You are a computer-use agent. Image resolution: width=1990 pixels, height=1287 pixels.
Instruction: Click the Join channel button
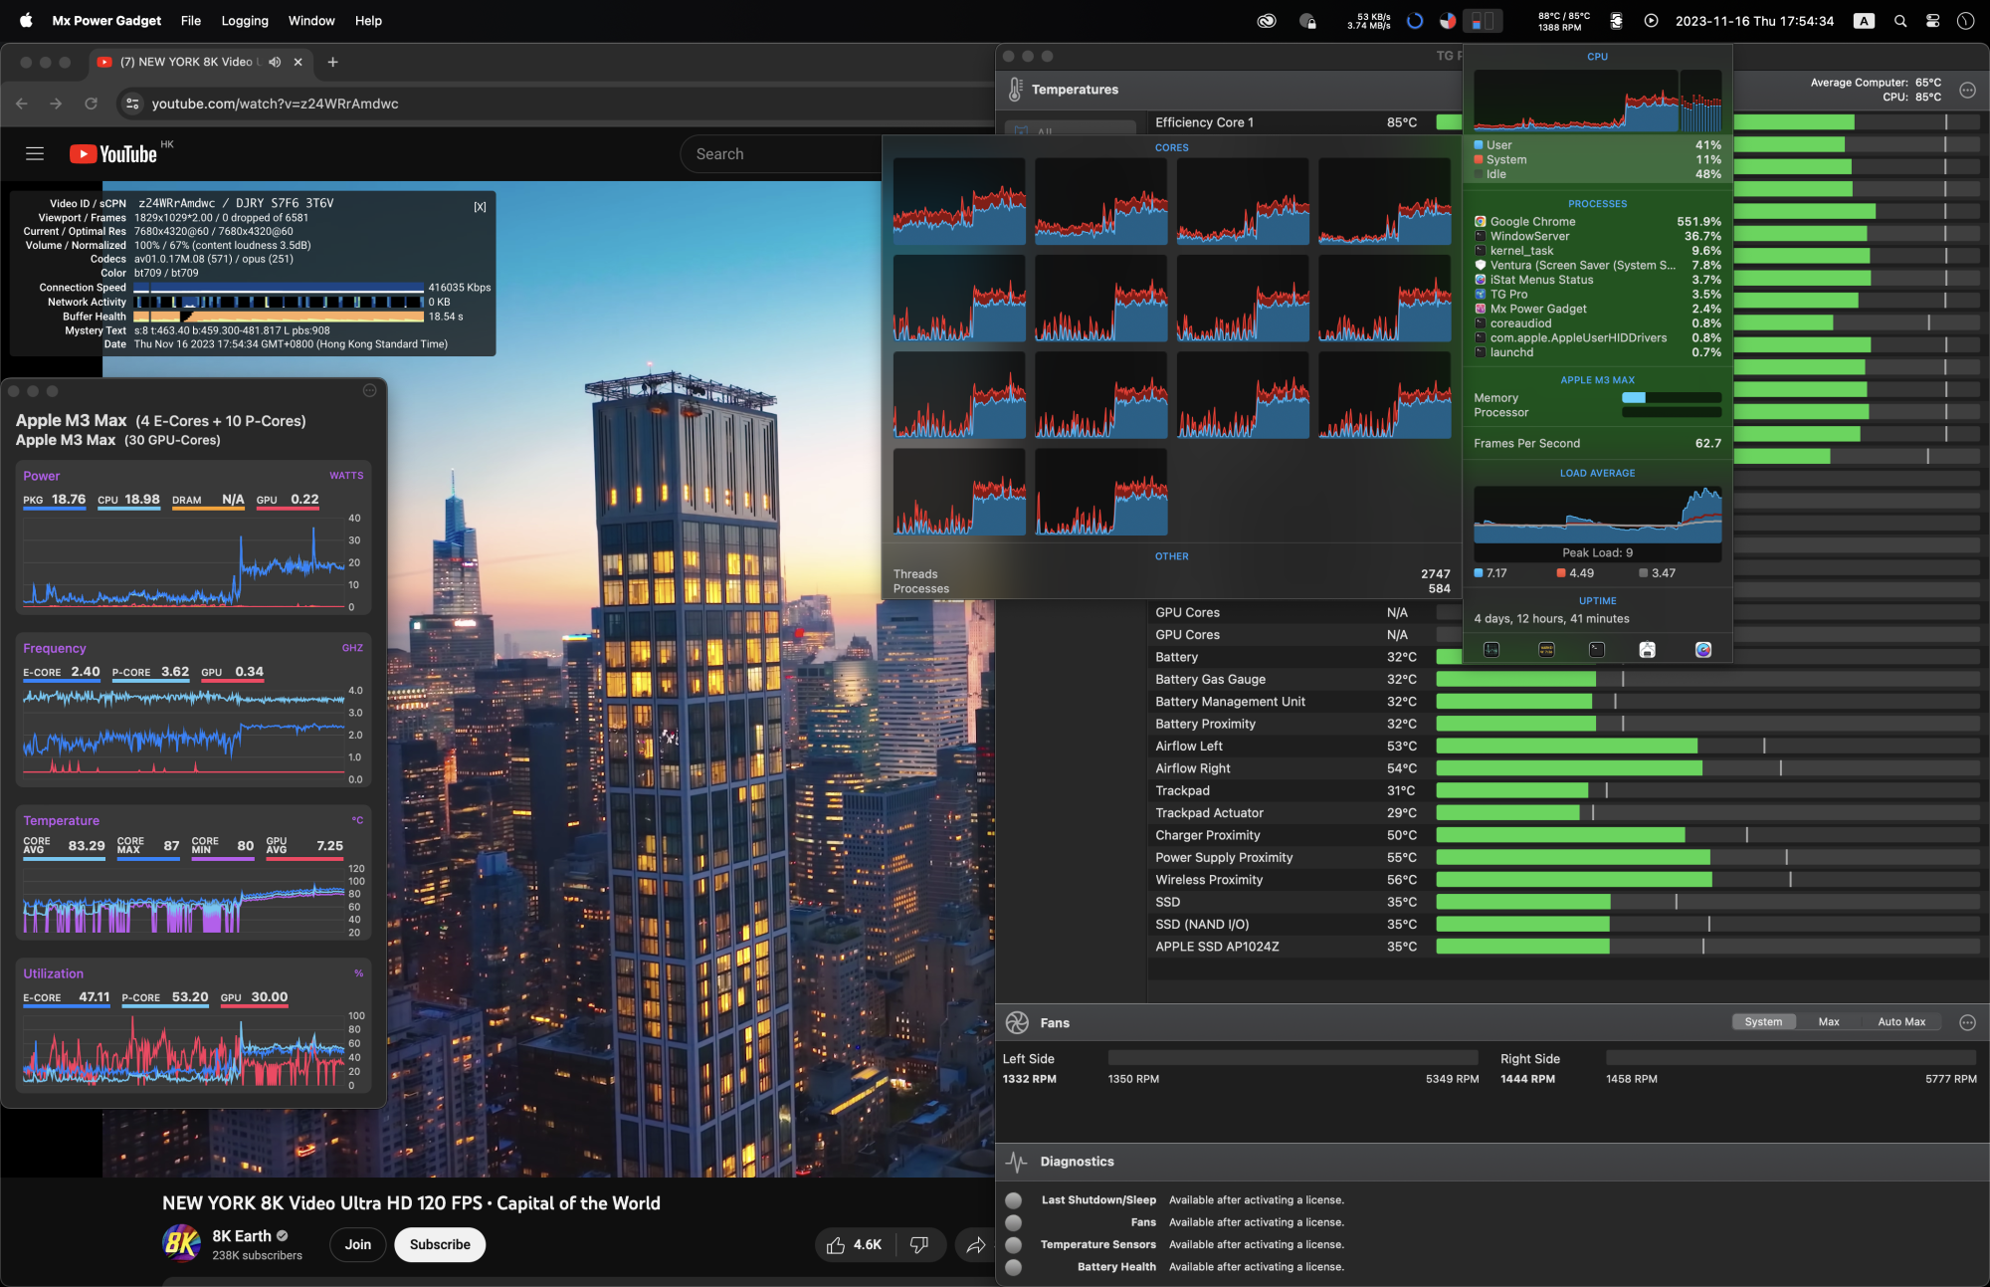(358, 1244)
